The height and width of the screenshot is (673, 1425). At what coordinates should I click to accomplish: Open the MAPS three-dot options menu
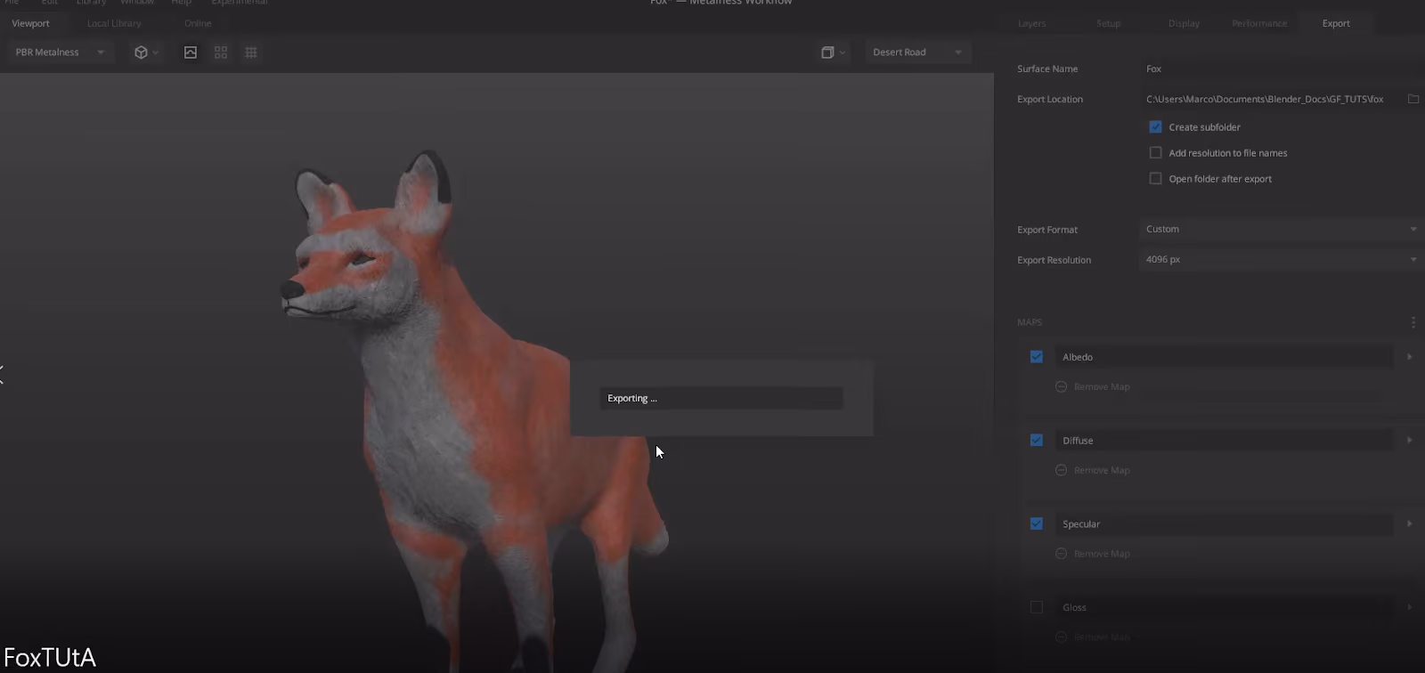point(1413,322)
